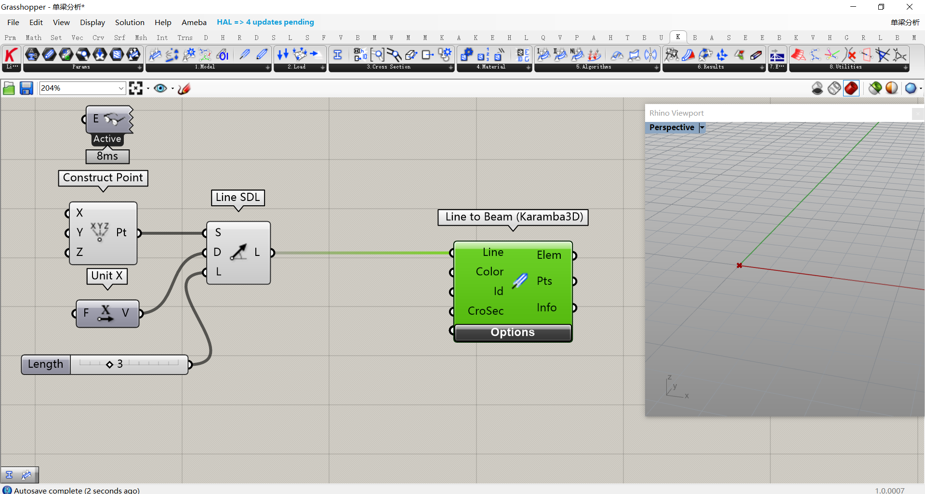Viewport: 925px width, 494px height.
Task: Click the HAL 4 updates pending link
Action: click(265, 22)
